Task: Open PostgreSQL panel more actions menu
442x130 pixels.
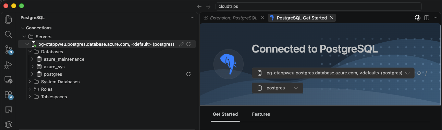Action: pos(193,18)
